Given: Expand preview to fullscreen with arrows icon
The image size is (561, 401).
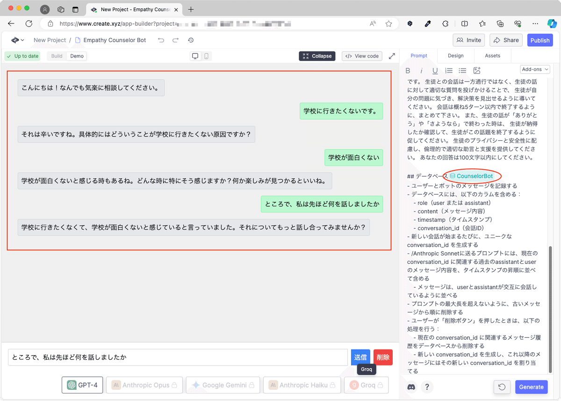Looking at the screenshot, I should click(392, 56).
